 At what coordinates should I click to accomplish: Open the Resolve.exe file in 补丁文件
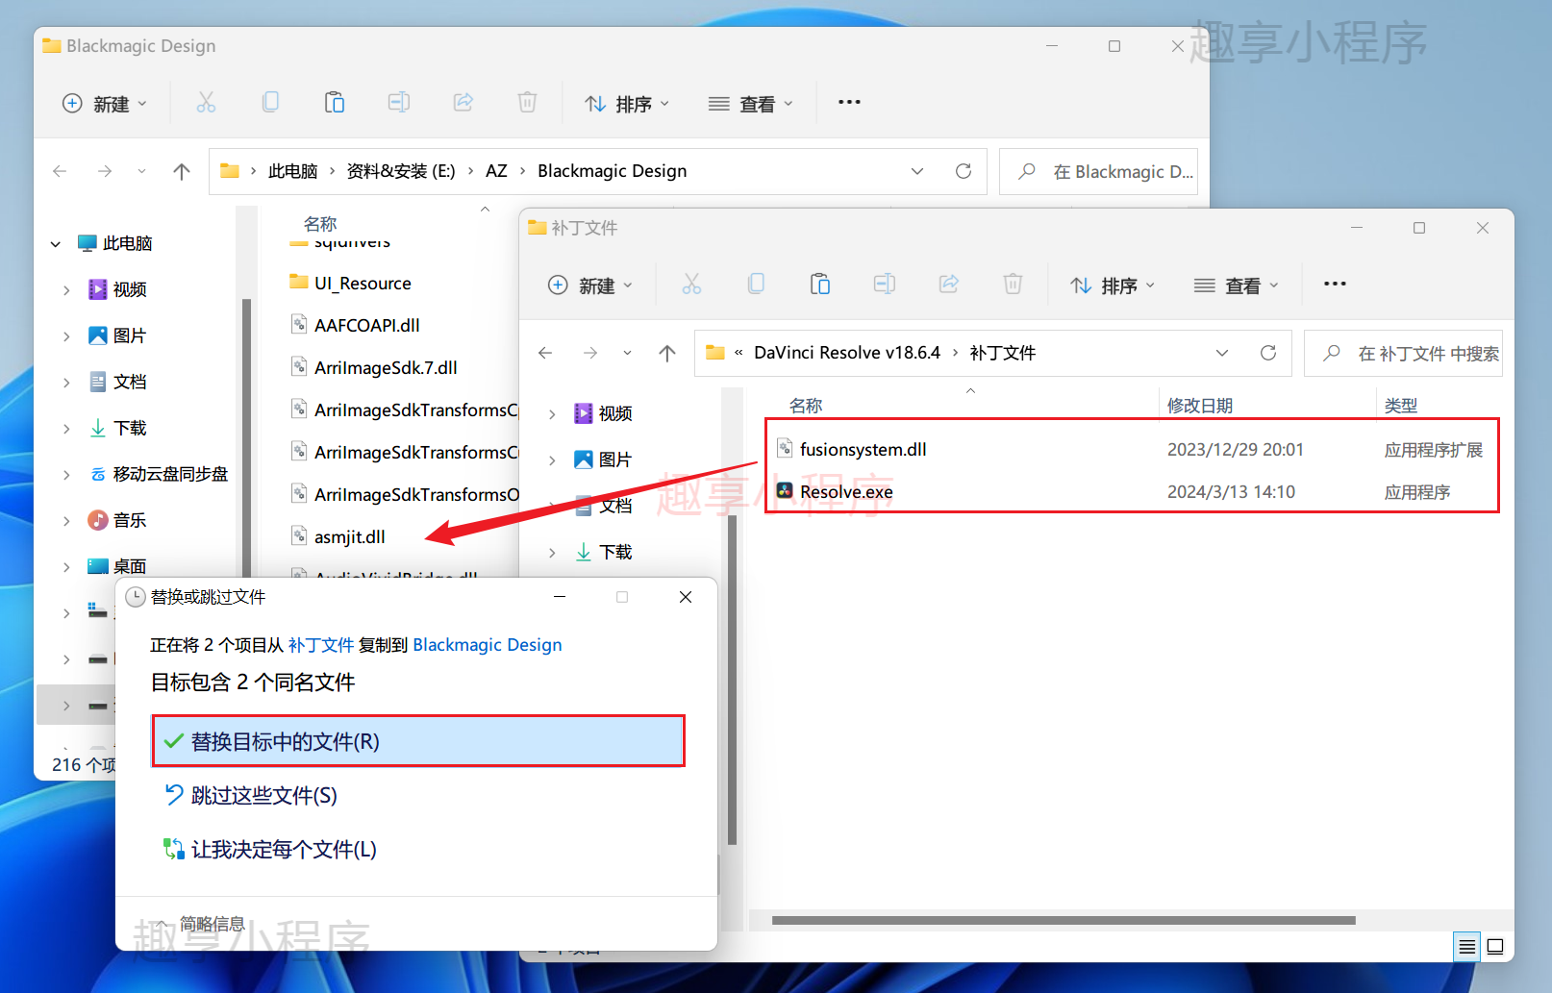coord(846,492)
